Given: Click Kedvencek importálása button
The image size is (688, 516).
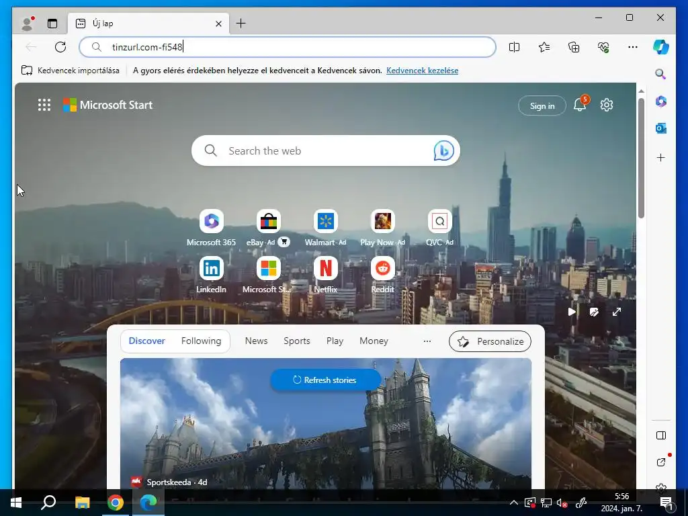Looking at the screenshot, I should (70, 70).
